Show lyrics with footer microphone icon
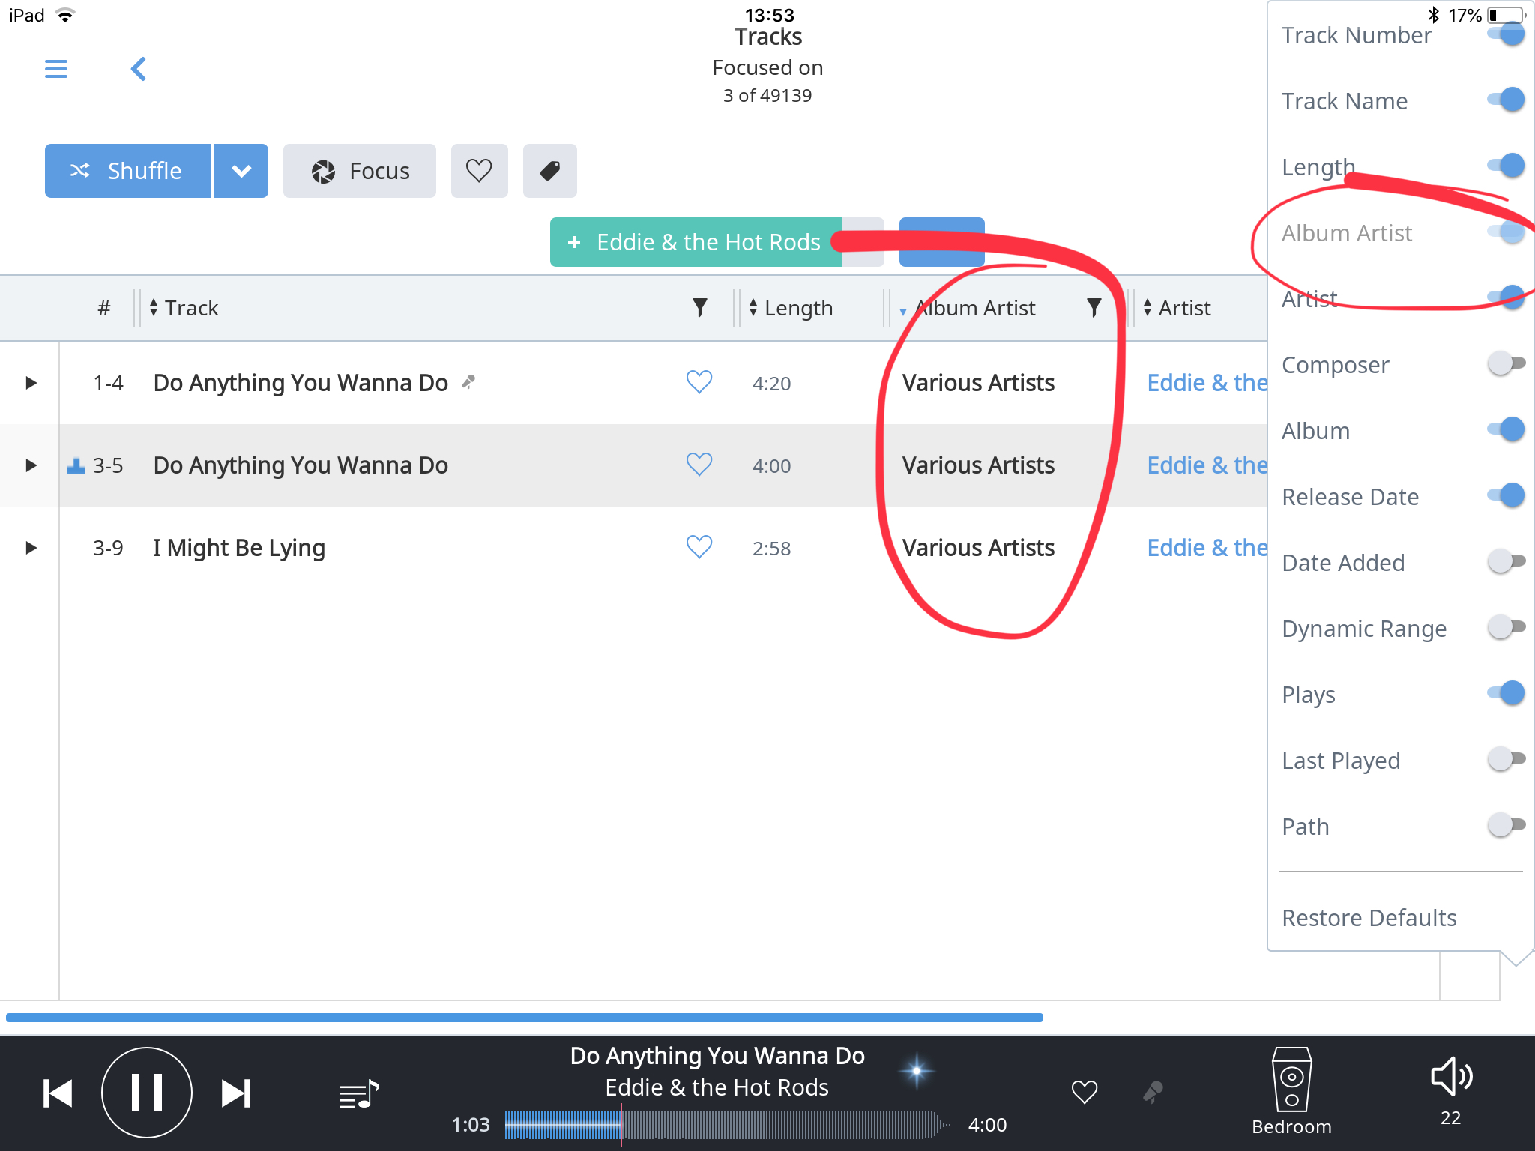1535x1151 pixels. [1153, 1093]
